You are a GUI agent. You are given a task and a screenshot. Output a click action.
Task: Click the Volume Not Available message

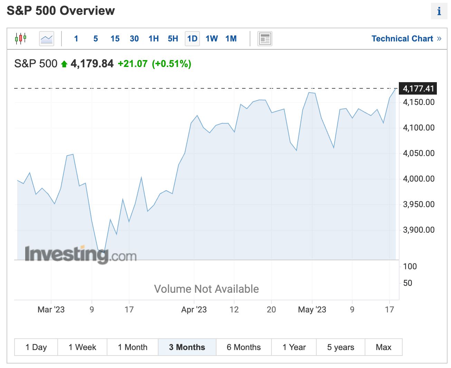(x=207, y=289)
